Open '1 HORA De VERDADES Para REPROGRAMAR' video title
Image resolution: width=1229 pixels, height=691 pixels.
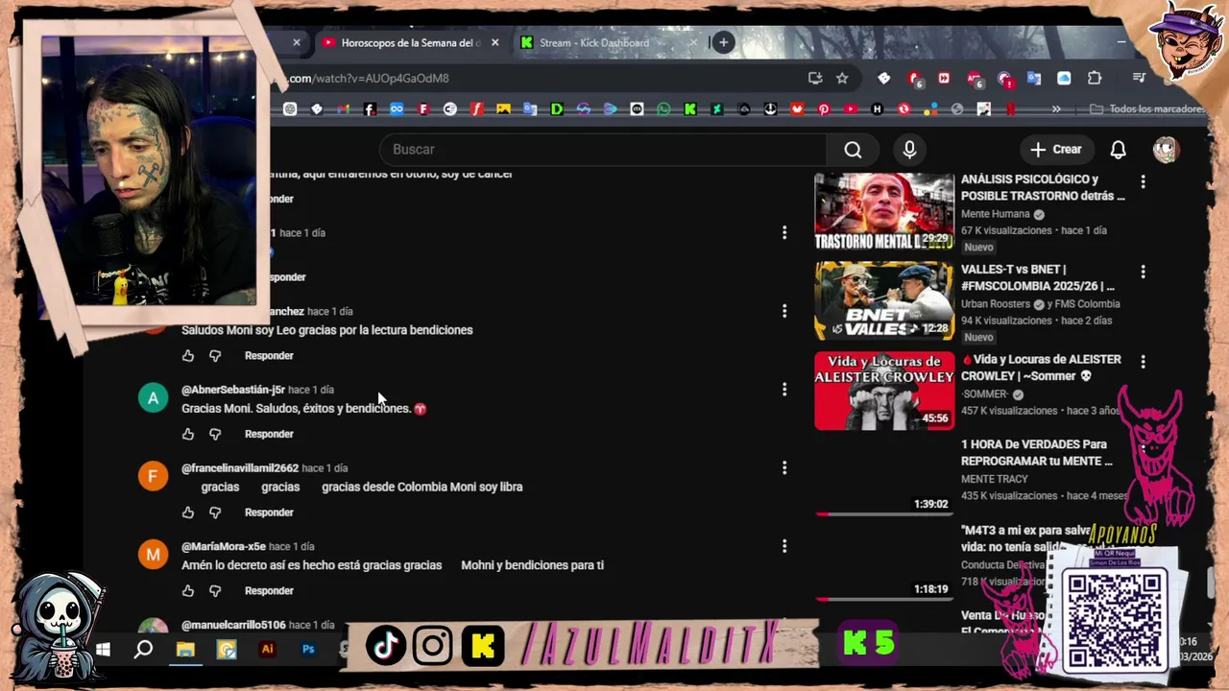1037,453
